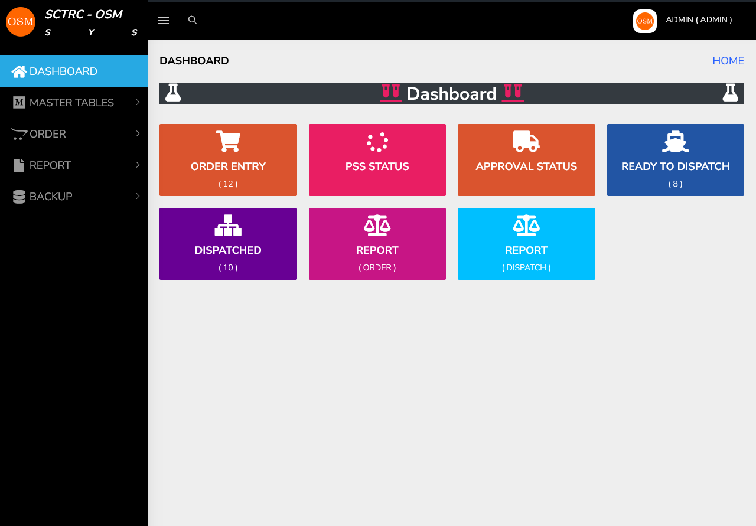Click the admin avatar image in top bar
This screenshot has height=526, width=756.
645,21
